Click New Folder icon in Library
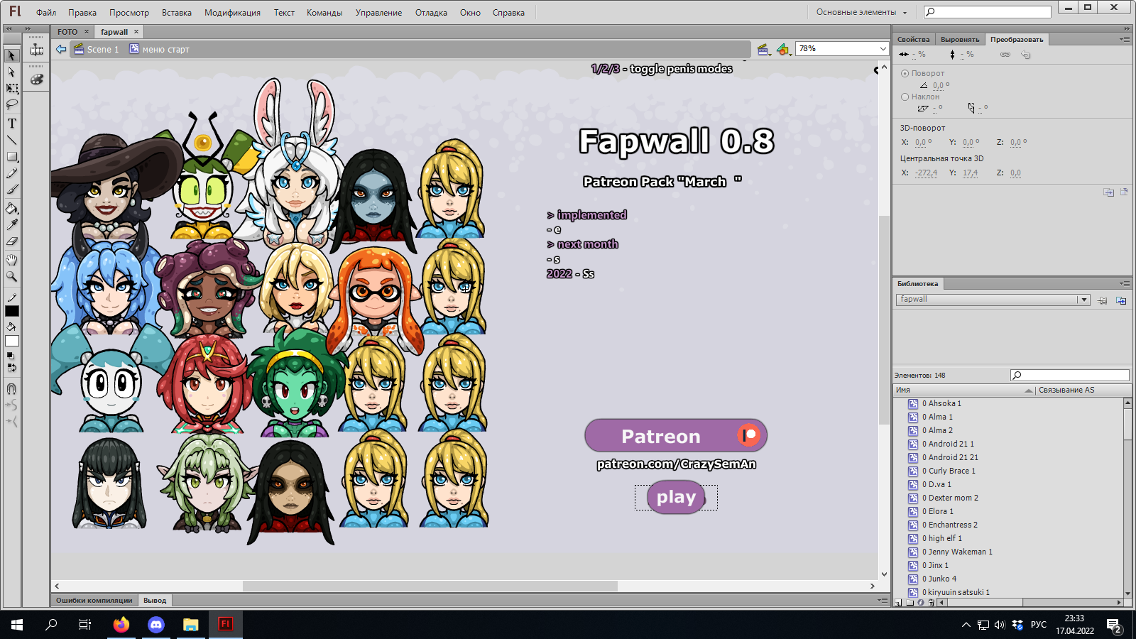The height and width of the screenshot is (639, 1136). tap(910, 603)
